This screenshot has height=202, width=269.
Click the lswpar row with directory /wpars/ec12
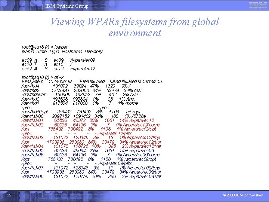pyautogui.click(x=58, y=69)
